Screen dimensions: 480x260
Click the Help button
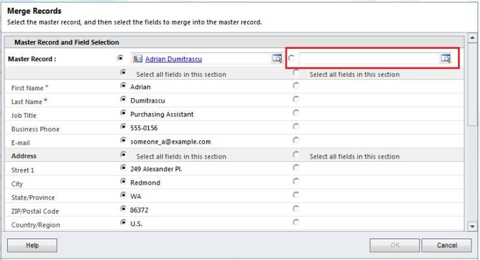32,245
